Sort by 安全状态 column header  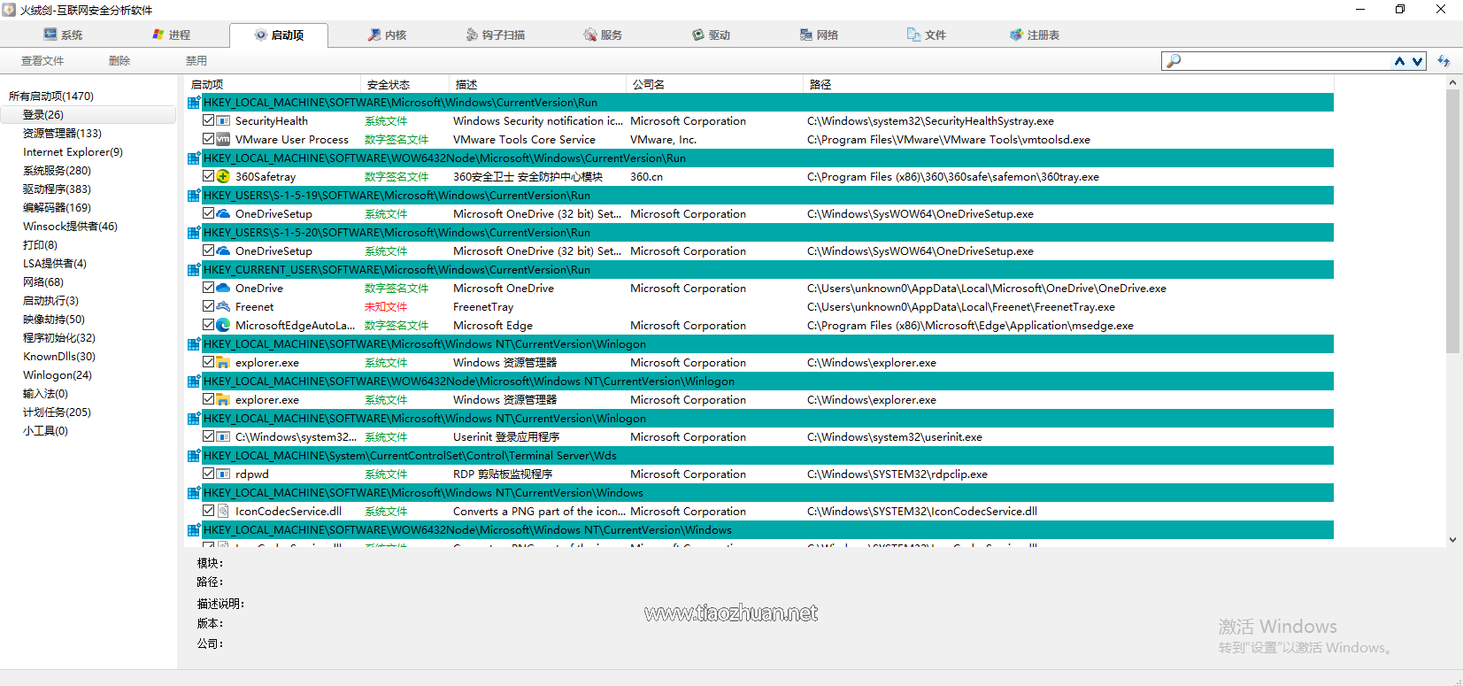[405, 84]
